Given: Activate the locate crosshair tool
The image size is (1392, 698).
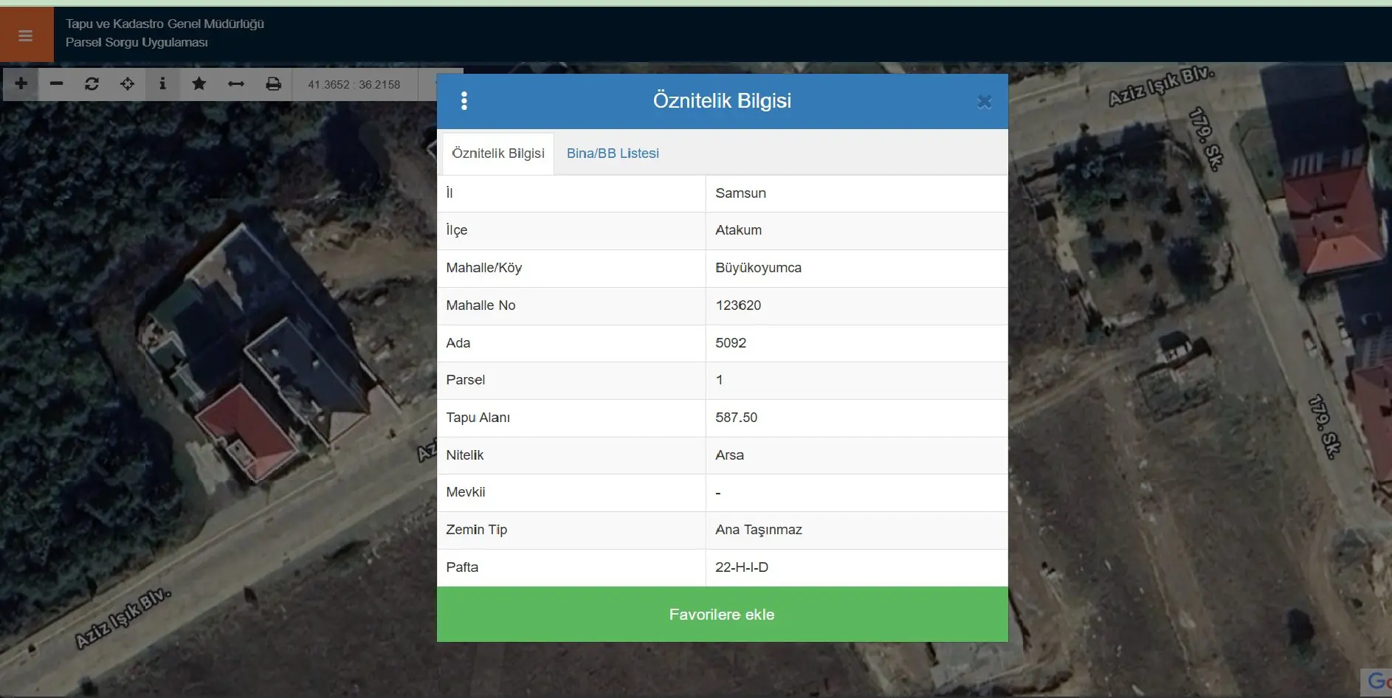Looking at the screenshot, I should (x=127, y=83).
